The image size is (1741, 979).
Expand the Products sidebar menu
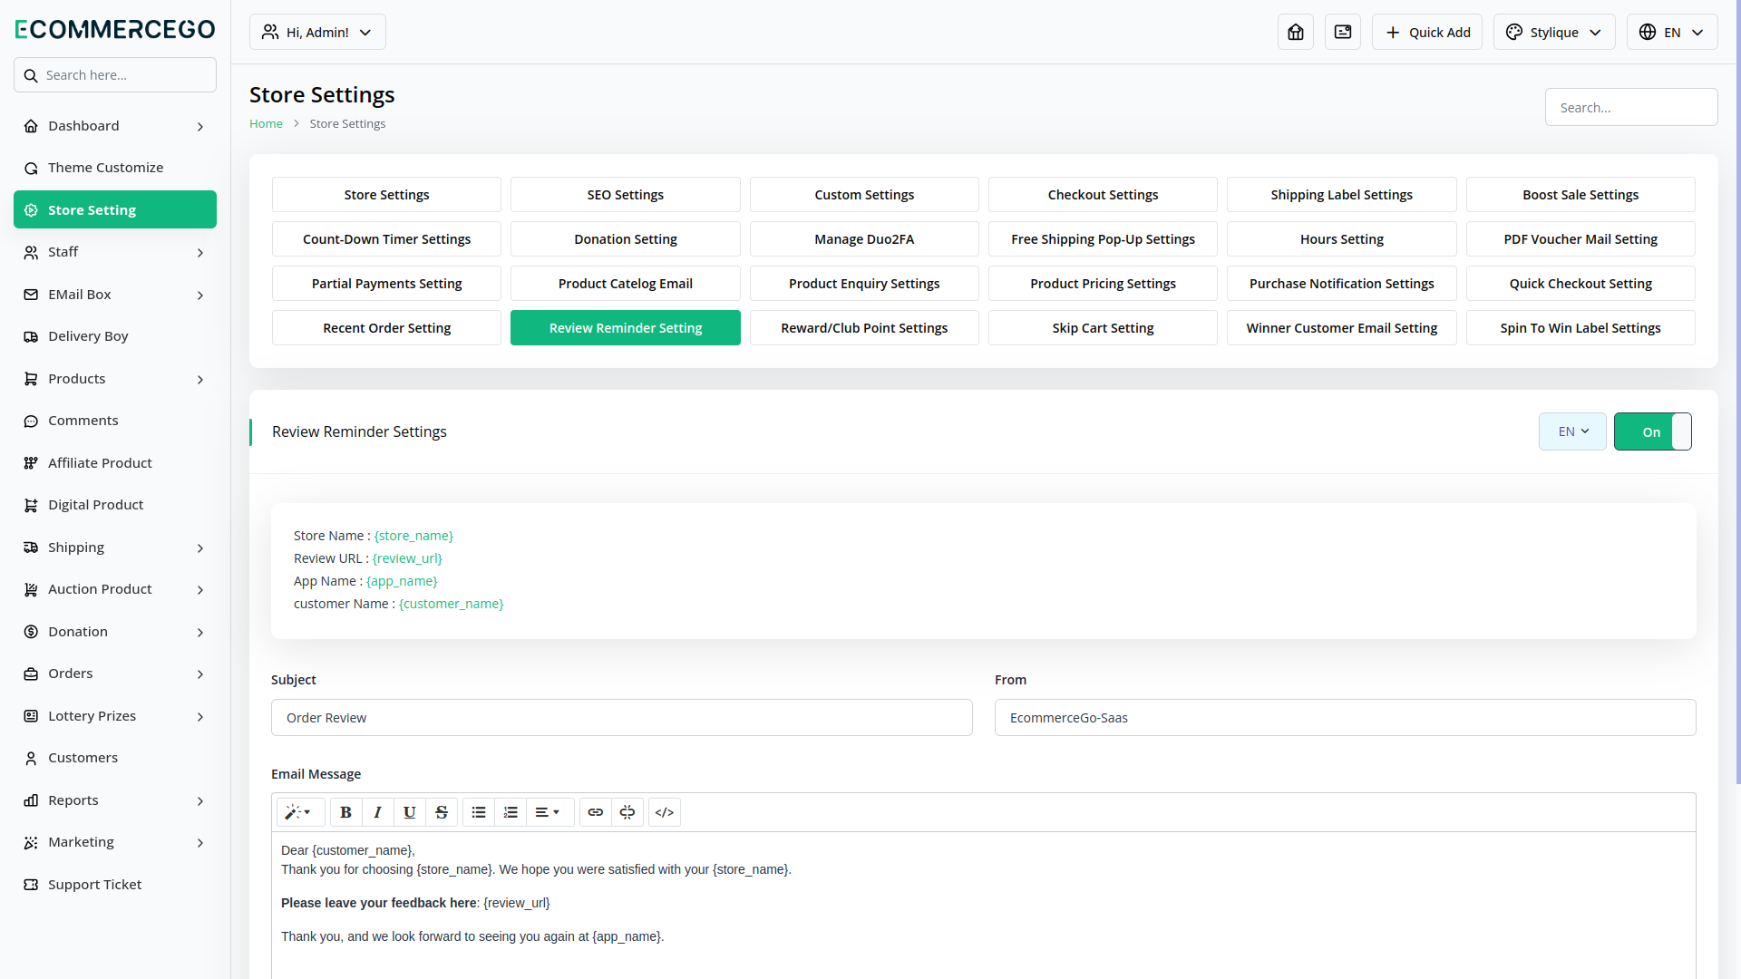pyautogui.click(x=115, y=379)
